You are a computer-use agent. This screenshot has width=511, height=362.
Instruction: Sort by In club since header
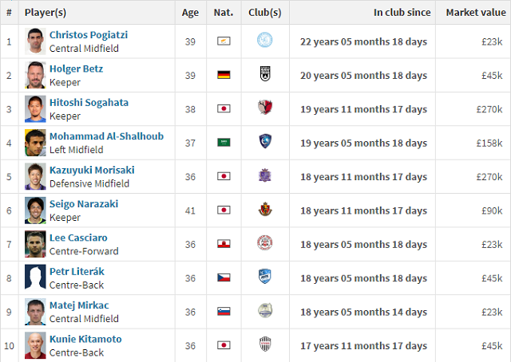(402, 13)
